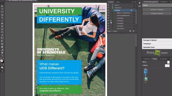Collapse the Setup section header
Image resolution: width=172 pixels, height=96 pixels.
(157, 5)
